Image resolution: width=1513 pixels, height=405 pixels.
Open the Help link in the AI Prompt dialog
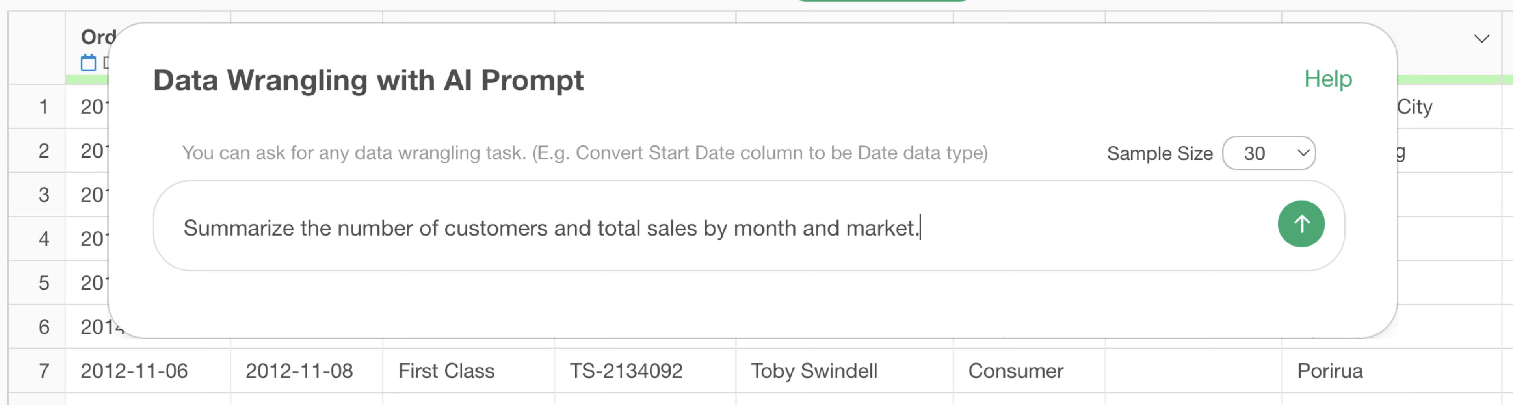(1327, 79)
